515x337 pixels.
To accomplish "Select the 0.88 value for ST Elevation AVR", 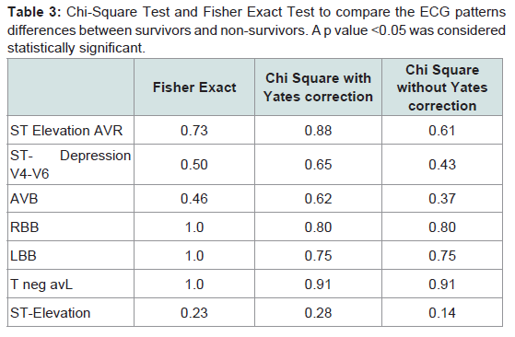I will (x=318, y=131).
